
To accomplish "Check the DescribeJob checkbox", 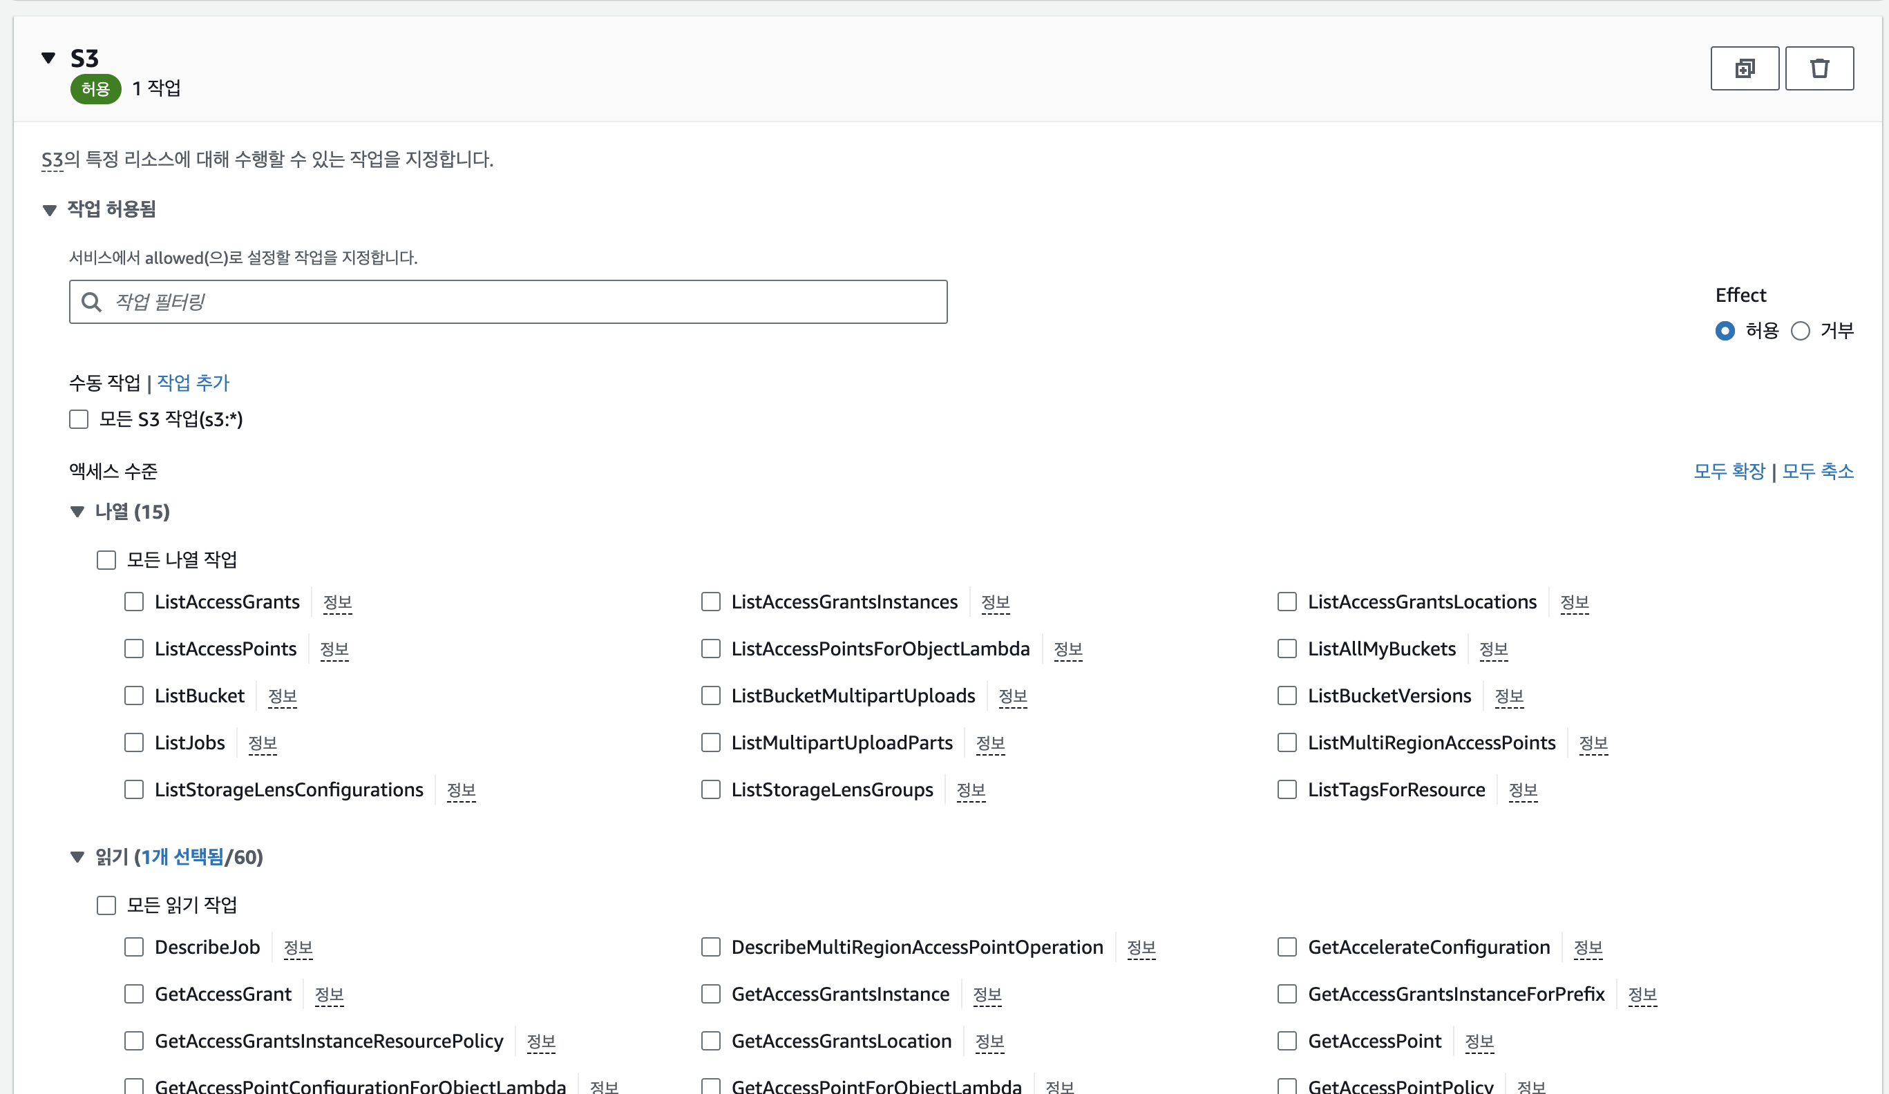I will [134, 947].
